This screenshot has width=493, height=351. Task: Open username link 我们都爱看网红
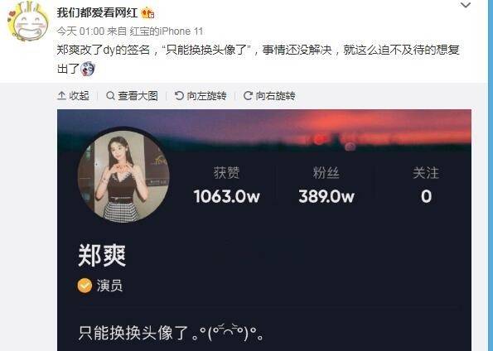point(98,13)
